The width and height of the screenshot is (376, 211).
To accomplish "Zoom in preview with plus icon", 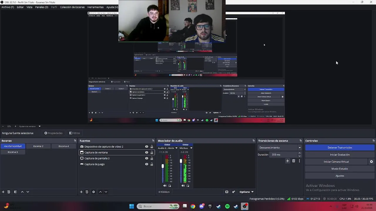I will 15,126.
